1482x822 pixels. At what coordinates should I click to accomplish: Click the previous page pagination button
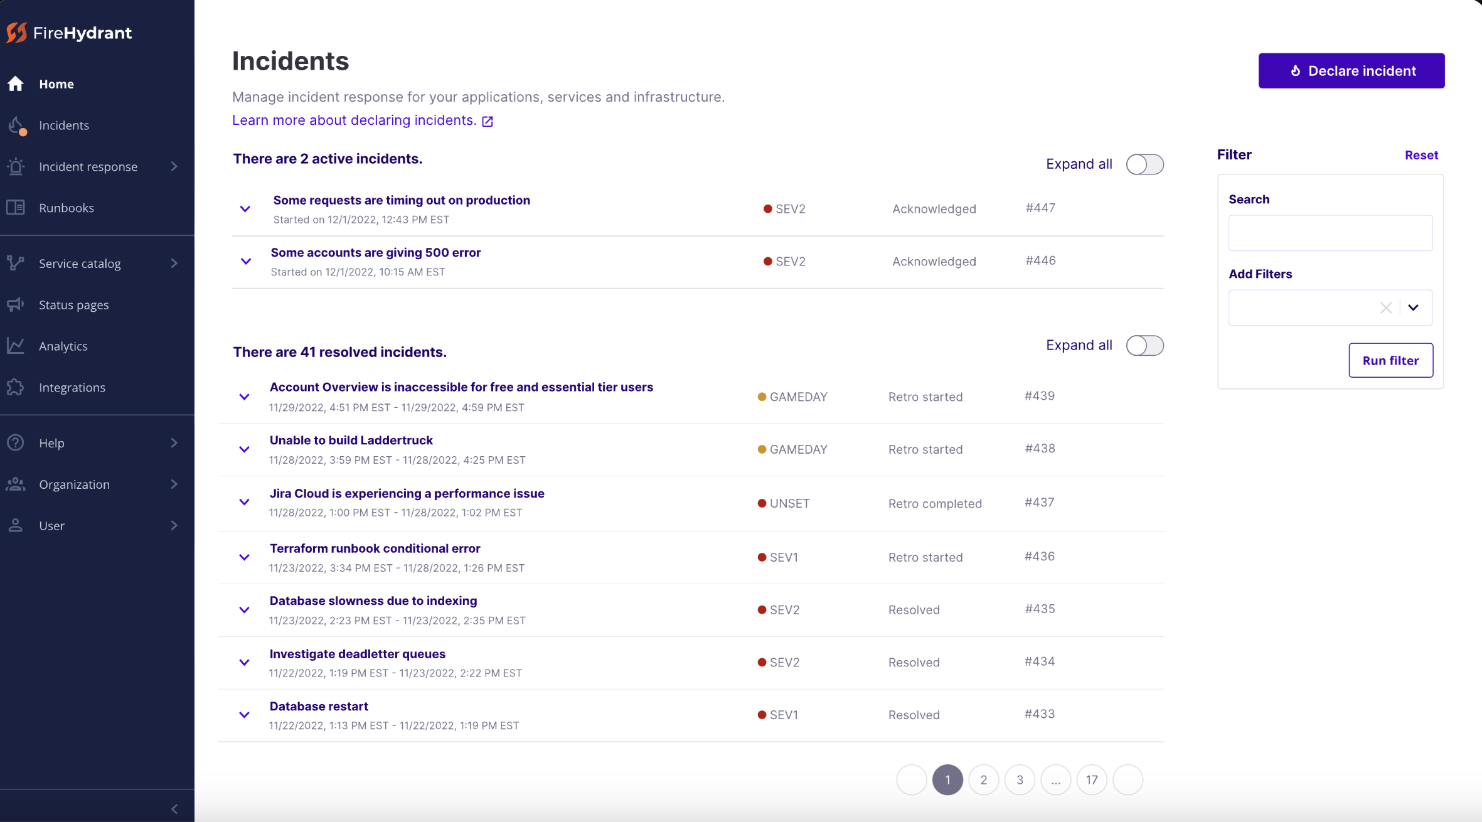tap(912, 780)
